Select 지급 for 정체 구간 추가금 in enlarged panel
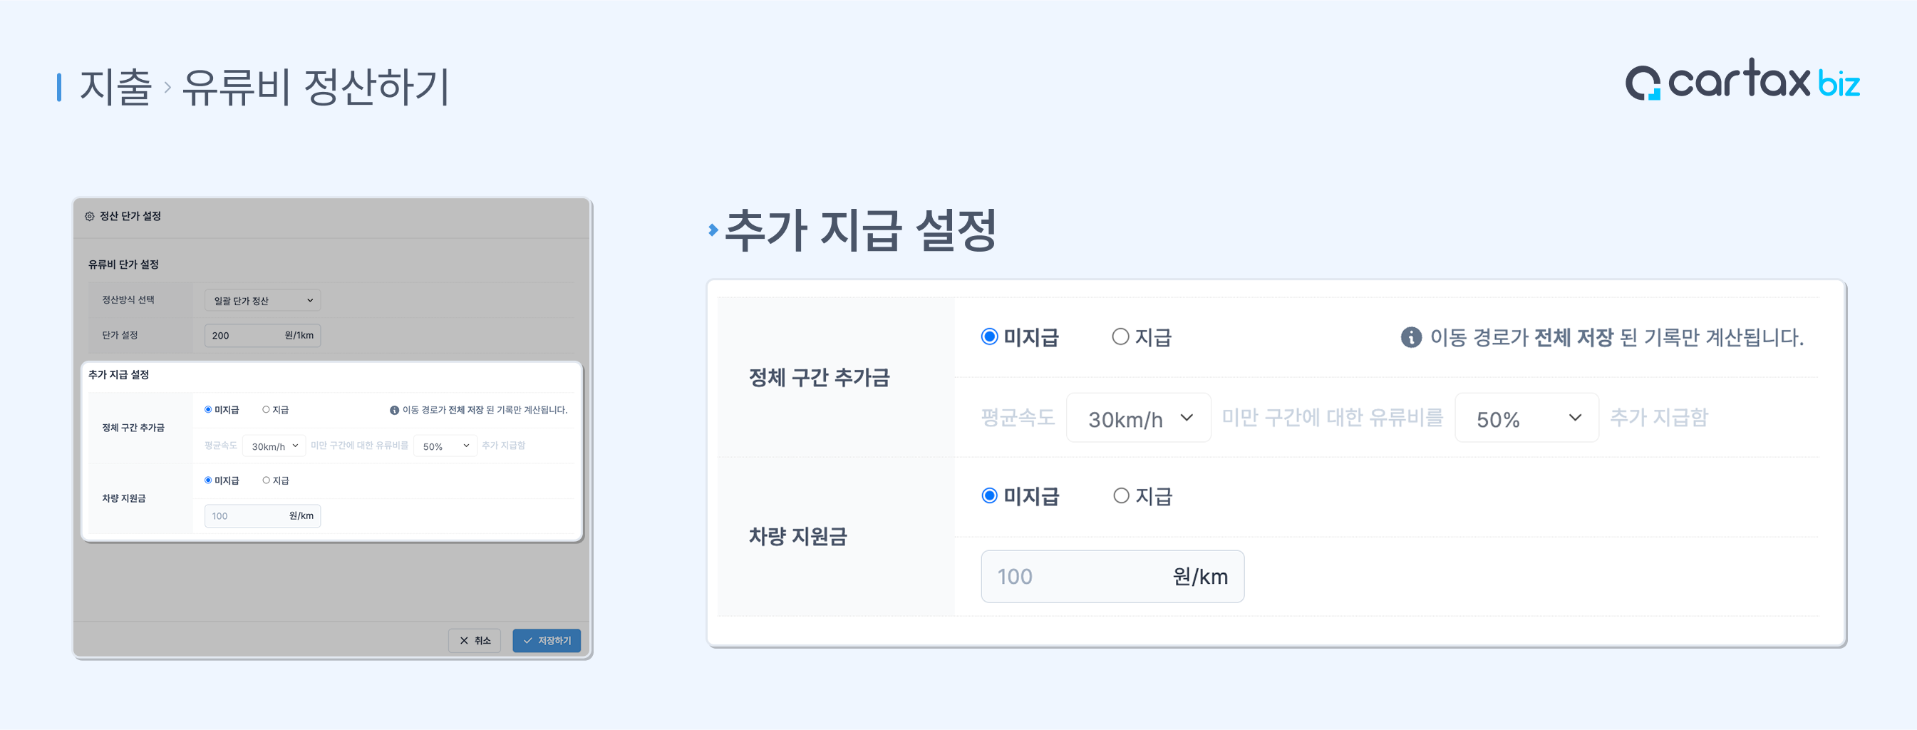 point(1120,337)
